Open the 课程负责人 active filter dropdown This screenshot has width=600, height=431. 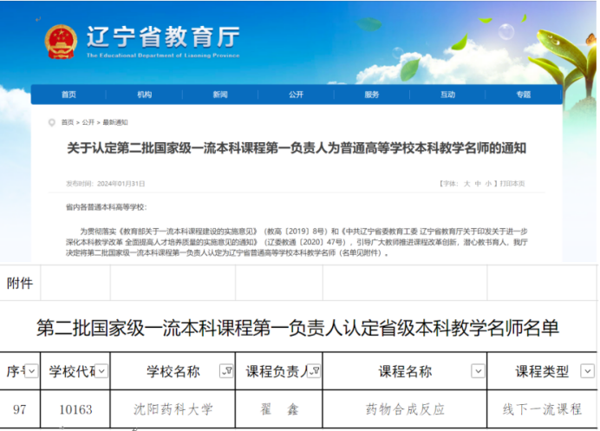point(316,371)
